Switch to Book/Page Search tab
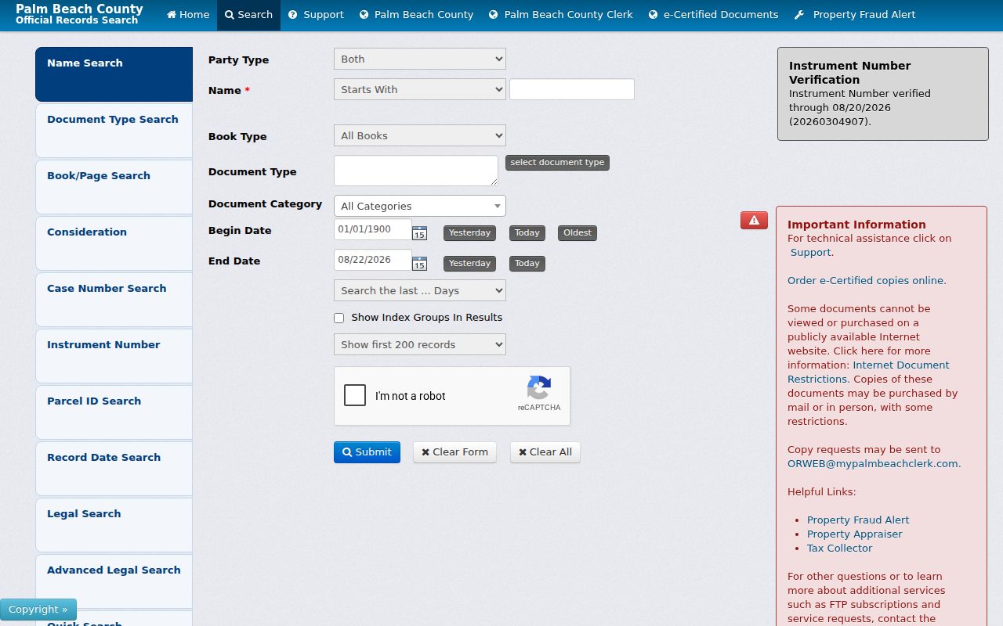Screen dimensions: 1003x626 [x=114, y=187]
